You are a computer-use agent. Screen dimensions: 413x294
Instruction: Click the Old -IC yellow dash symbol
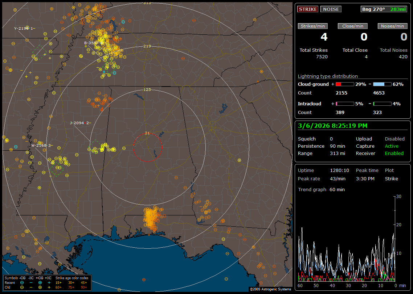point(31,287)
